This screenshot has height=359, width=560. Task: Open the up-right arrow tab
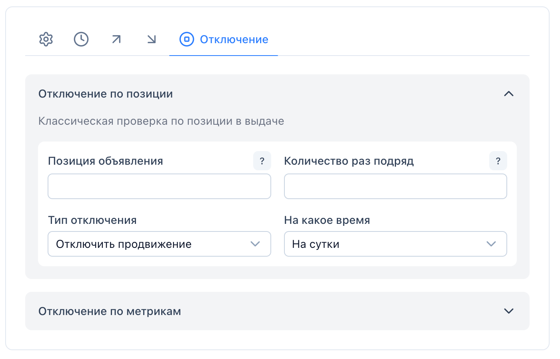[116, 39]
